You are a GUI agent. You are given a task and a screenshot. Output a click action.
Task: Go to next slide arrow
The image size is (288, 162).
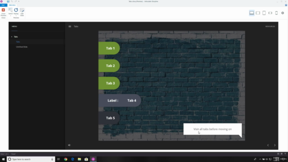pyautogui.click(x=275, y=145)
